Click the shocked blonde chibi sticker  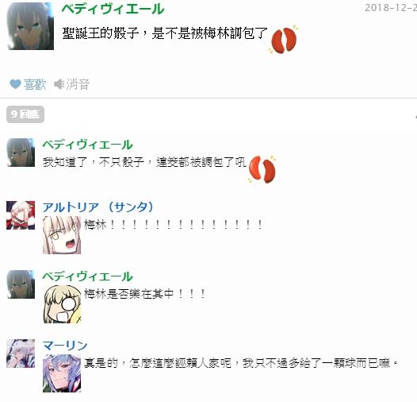click(62, 304)
